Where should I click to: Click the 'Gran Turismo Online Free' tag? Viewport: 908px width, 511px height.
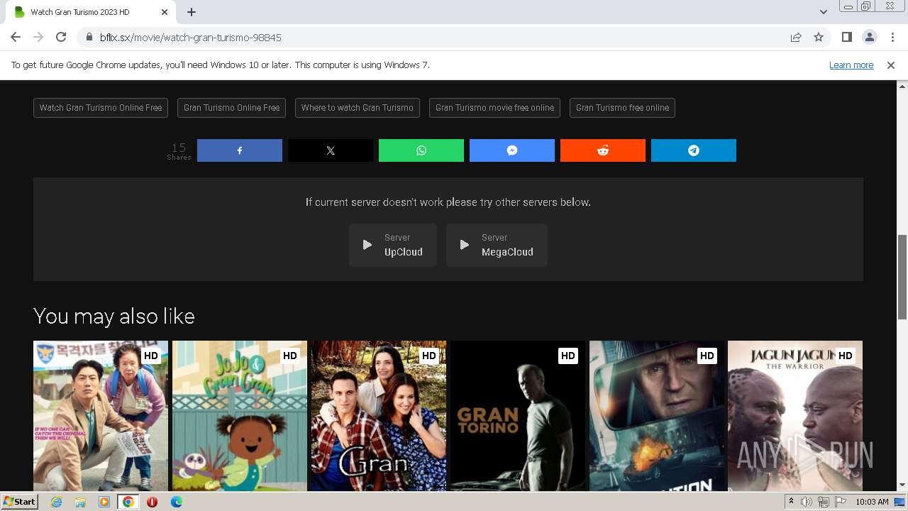coord(231,108)
